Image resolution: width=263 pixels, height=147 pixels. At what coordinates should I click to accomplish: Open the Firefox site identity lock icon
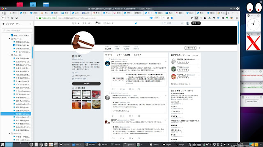click(40, 18)
